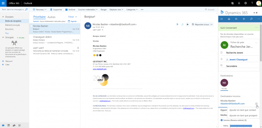Click the teal add-in icon in message header
The image size is (262, 128).
182,24
